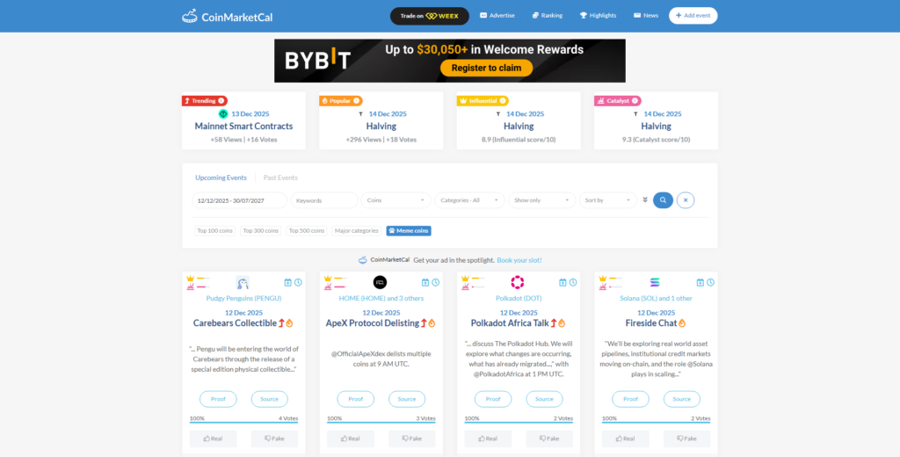The image size is (900, 457).
Task: Open the date range picker field
Action: (239, 200)
